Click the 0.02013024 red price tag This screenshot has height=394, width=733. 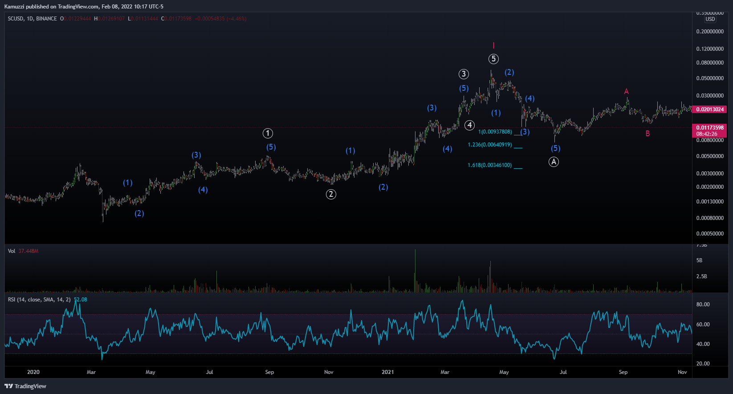(710, 110)
